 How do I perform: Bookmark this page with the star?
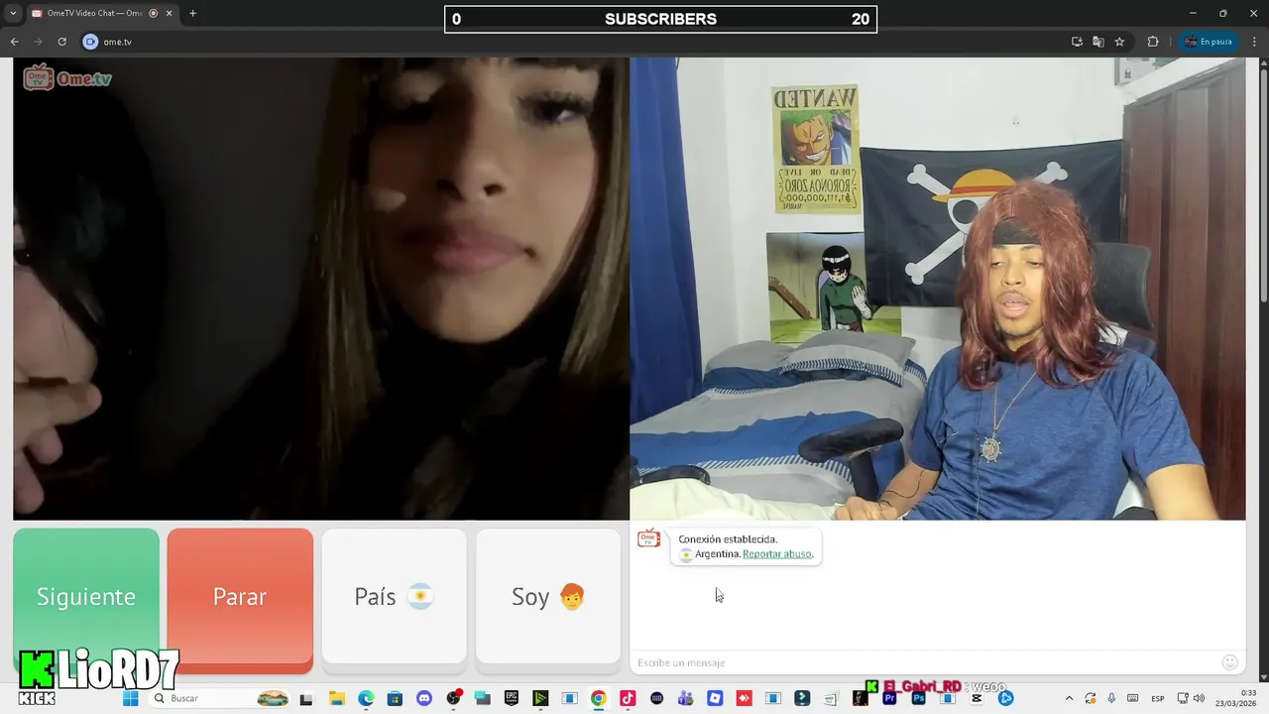pyautogui.click(x=1119, y=42)
